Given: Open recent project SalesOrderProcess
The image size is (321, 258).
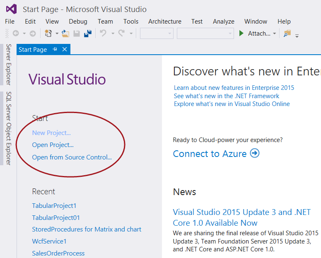Looking at the screenshot, I should pos(58,253).
